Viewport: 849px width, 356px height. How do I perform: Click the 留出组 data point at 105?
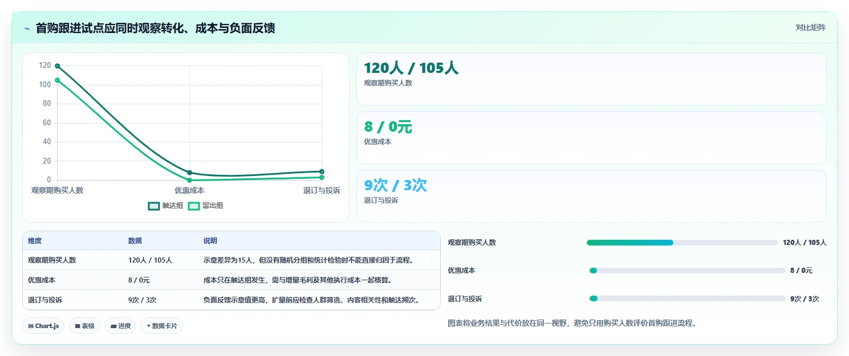pyautogui.click(x=58, y=80)
